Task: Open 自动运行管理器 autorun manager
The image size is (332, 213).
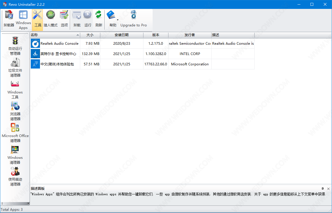Action: pos(15,46)
